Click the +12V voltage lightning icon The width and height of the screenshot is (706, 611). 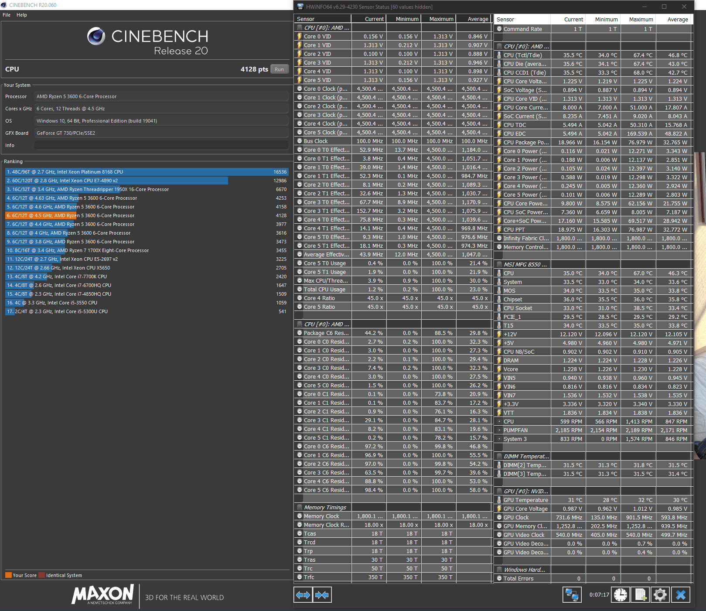(499, 335)
